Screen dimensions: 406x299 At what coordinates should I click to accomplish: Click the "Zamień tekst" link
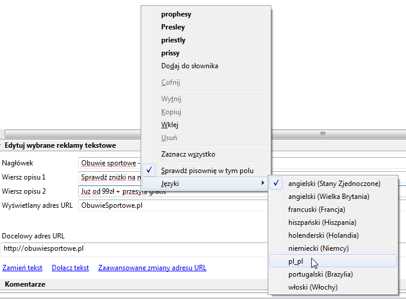[x=22, y=268]
